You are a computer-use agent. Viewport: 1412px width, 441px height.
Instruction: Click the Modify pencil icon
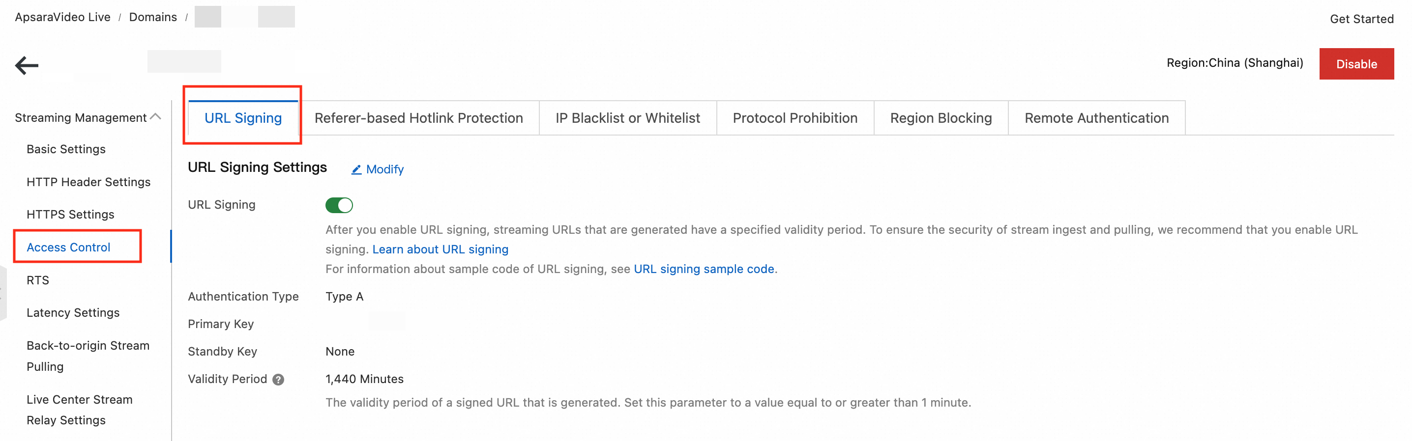tap(356, 170)
